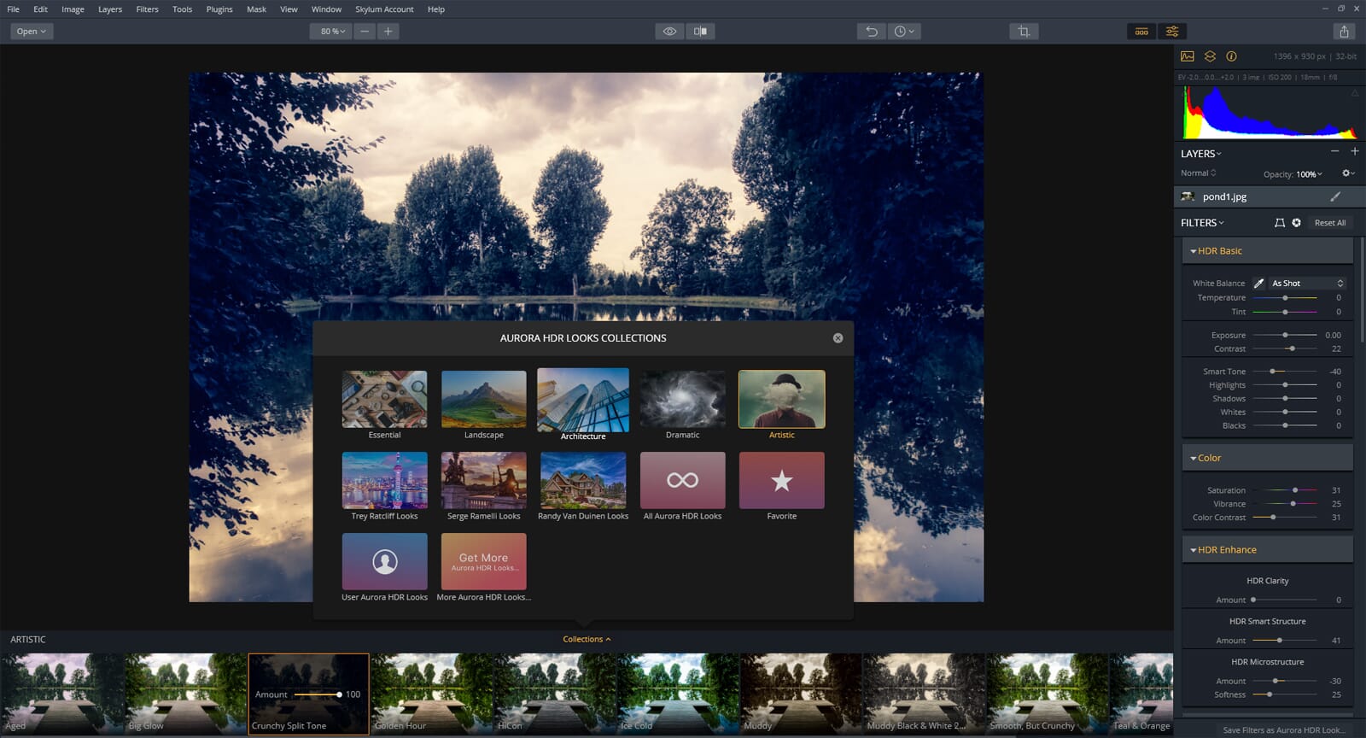Apply the Ice Cold look preset
1366x738 pixels.
pyautogui.click(x=678, y=694)
